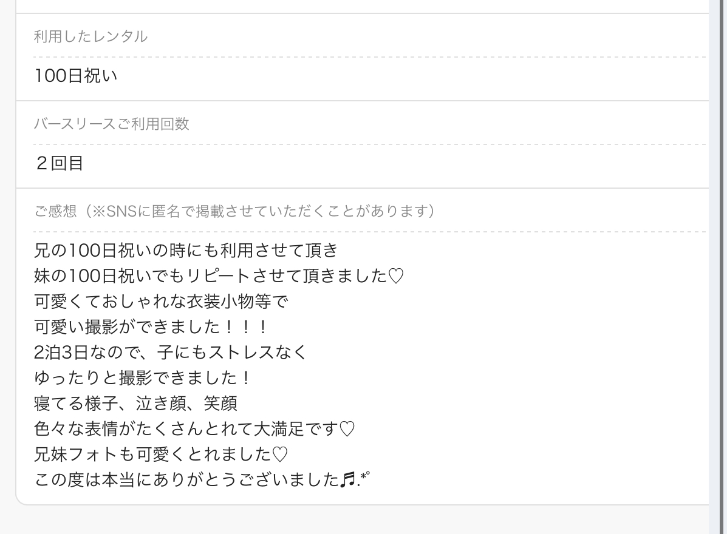Click the heart after 兄妹フォトも可愛くとれました

(279, 455)
